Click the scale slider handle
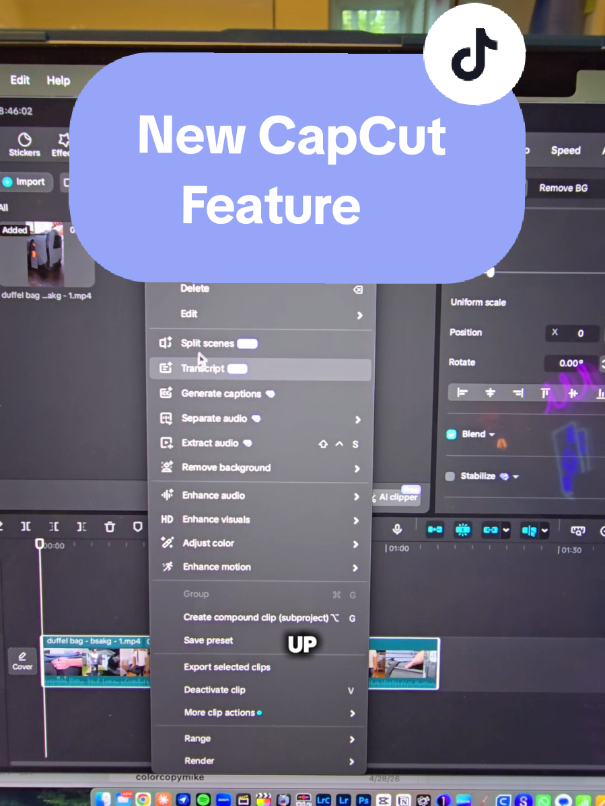 pyautogui.click(x=491, y=272)
